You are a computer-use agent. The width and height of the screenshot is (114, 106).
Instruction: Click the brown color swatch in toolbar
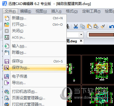point(101,35)
